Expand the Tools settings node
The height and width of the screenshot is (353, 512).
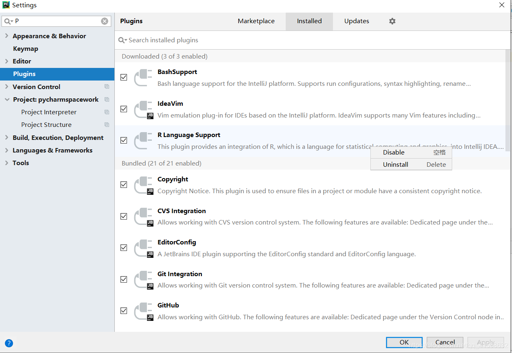pos(7,163)
